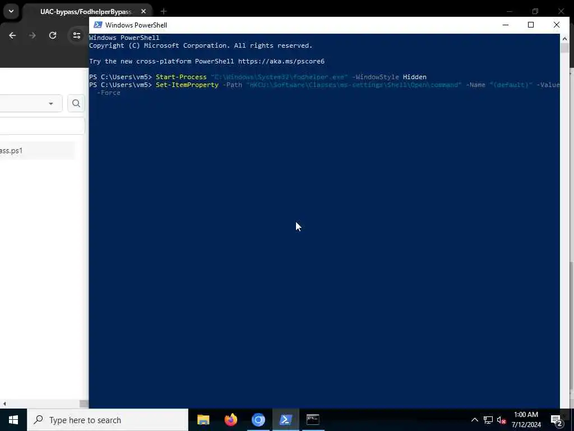
Task: Click the browser Forward arrow button
Action: 32,35
